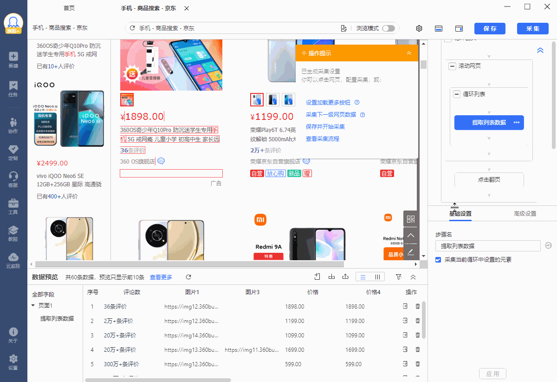Switch data preview to row list view
557x382 pixels.
click(x=363, y=277)
